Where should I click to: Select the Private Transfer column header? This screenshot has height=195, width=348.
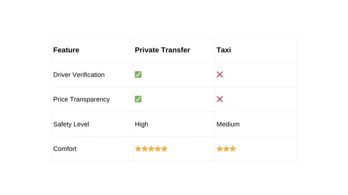162,50
